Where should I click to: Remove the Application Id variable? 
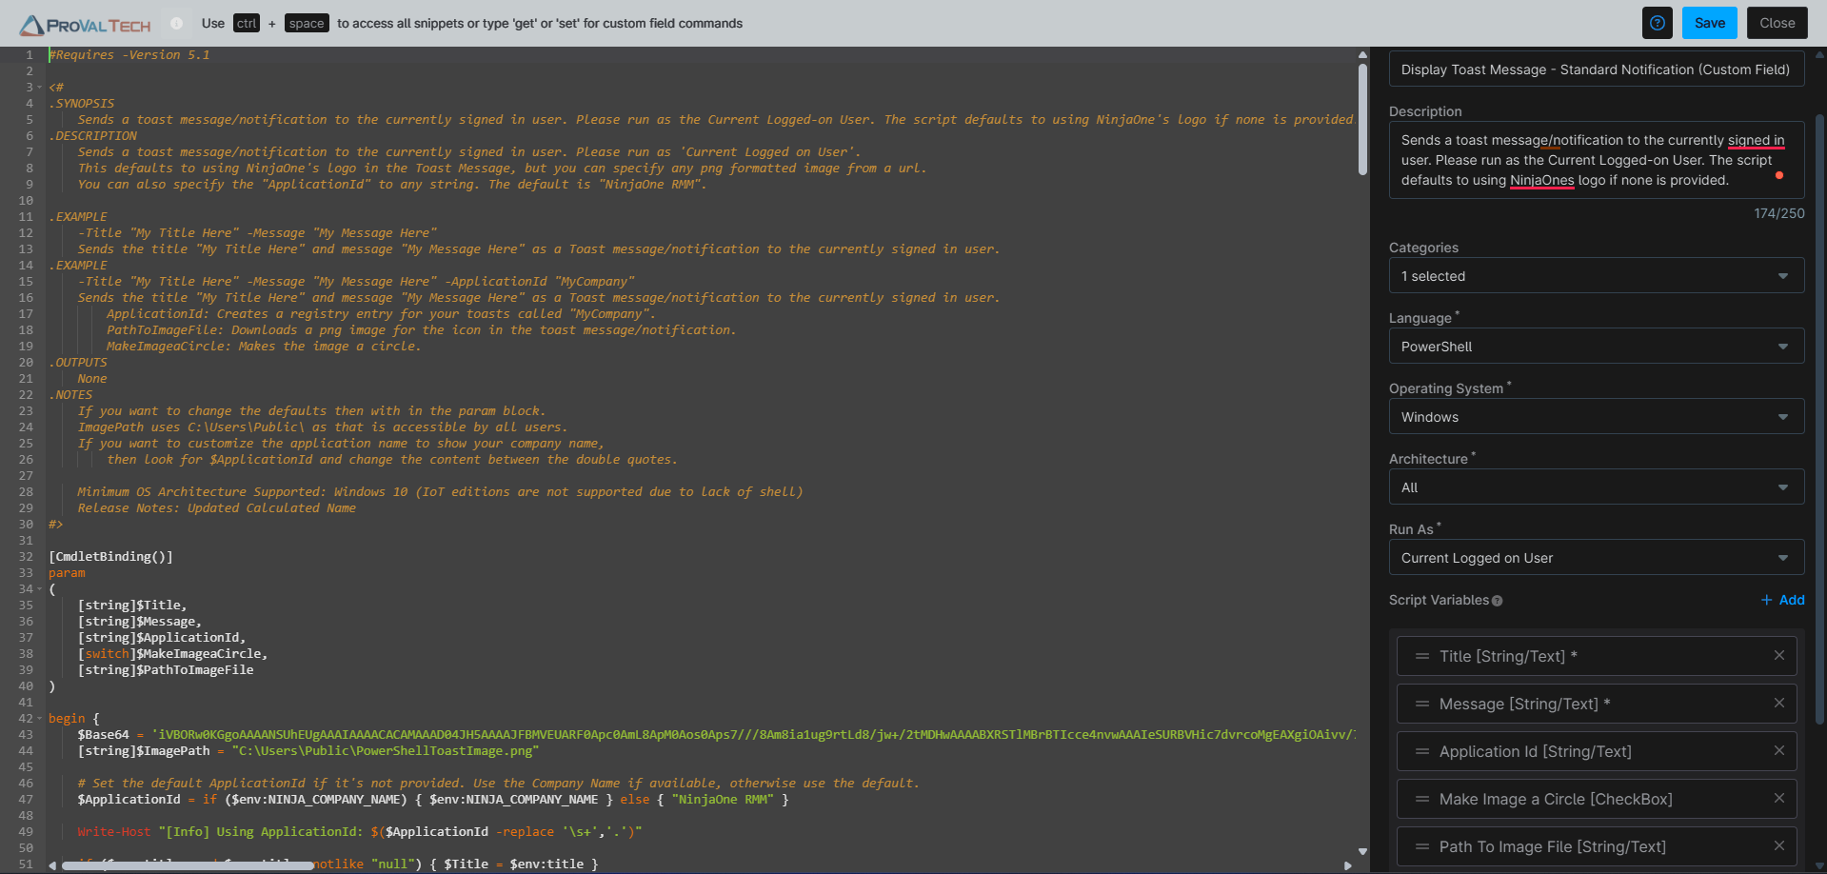click(1779, 750)
